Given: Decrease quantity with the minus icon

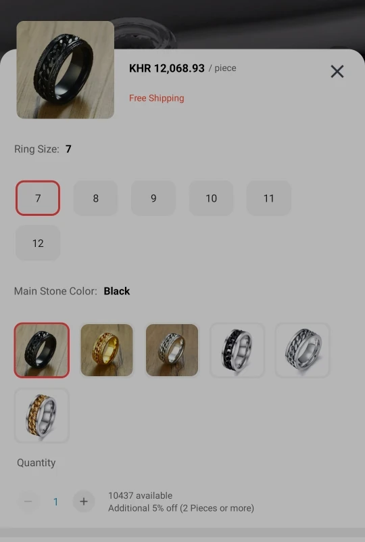Looking at the screenshot, I should tap(28, 501).
